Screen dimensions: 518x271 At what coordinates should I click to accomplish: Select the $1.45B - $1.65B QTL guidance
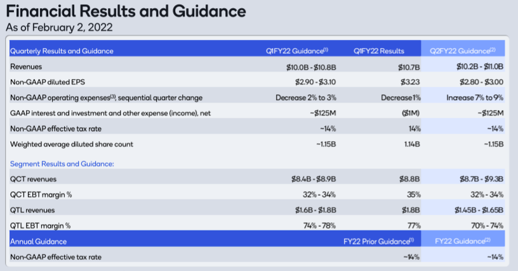point(473,210)
